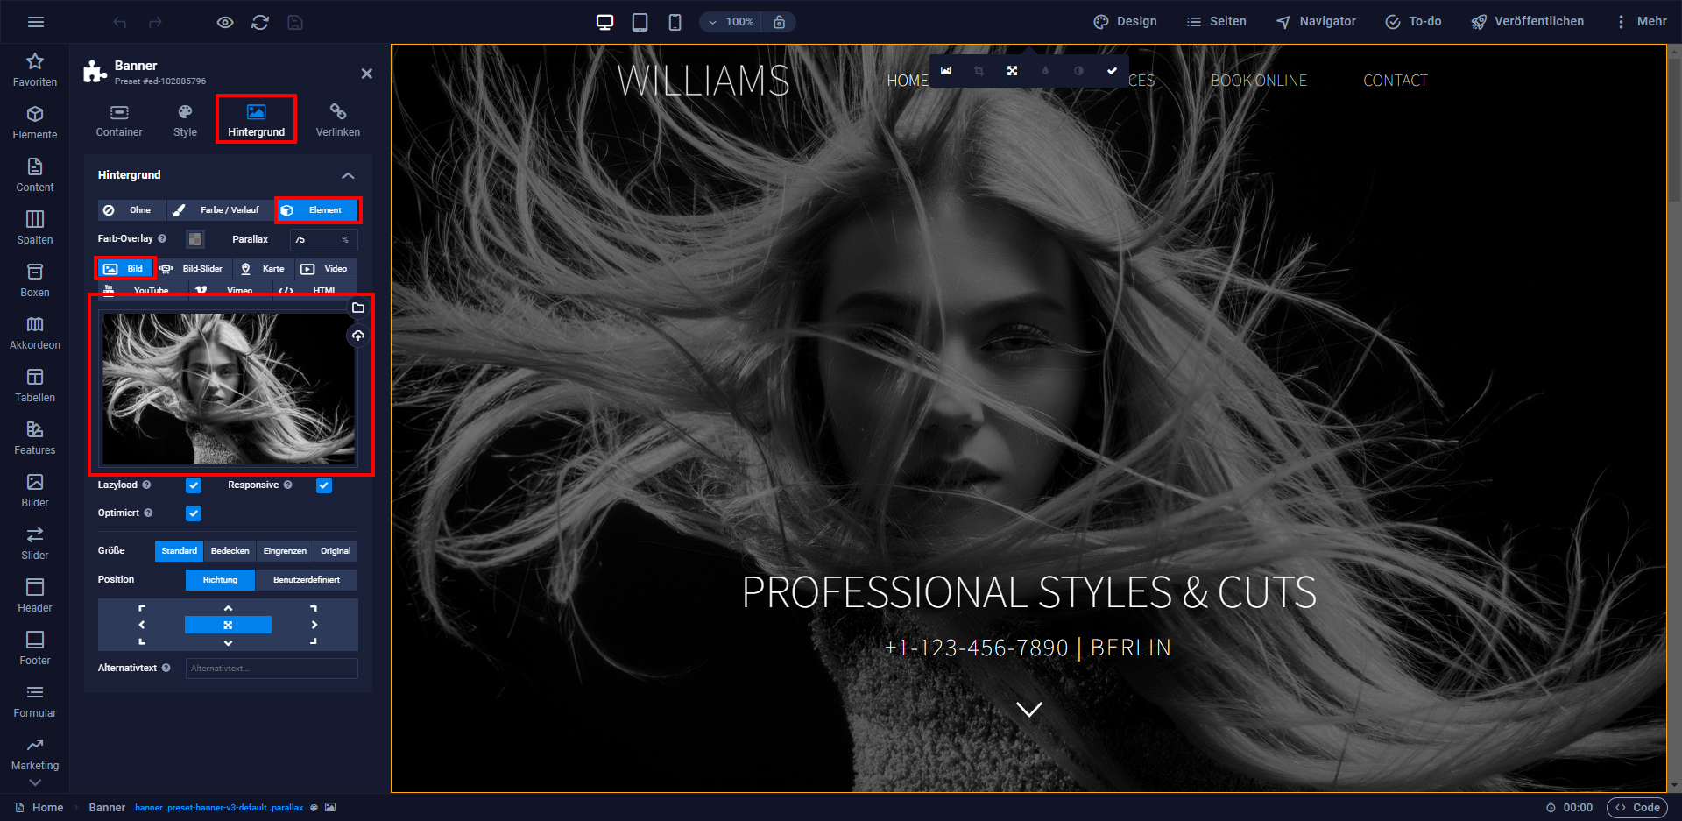The width and height of the screenshot is (1682, 821).
Task: Open Elemente in the left sidebar
Action: click(35, 123)
